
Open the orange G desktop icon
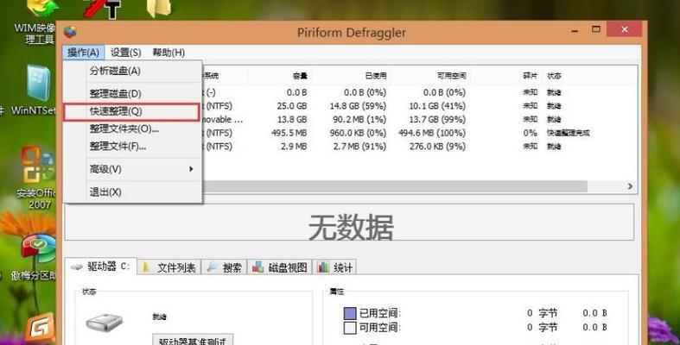pyautogui.click(x=40, y=328)
